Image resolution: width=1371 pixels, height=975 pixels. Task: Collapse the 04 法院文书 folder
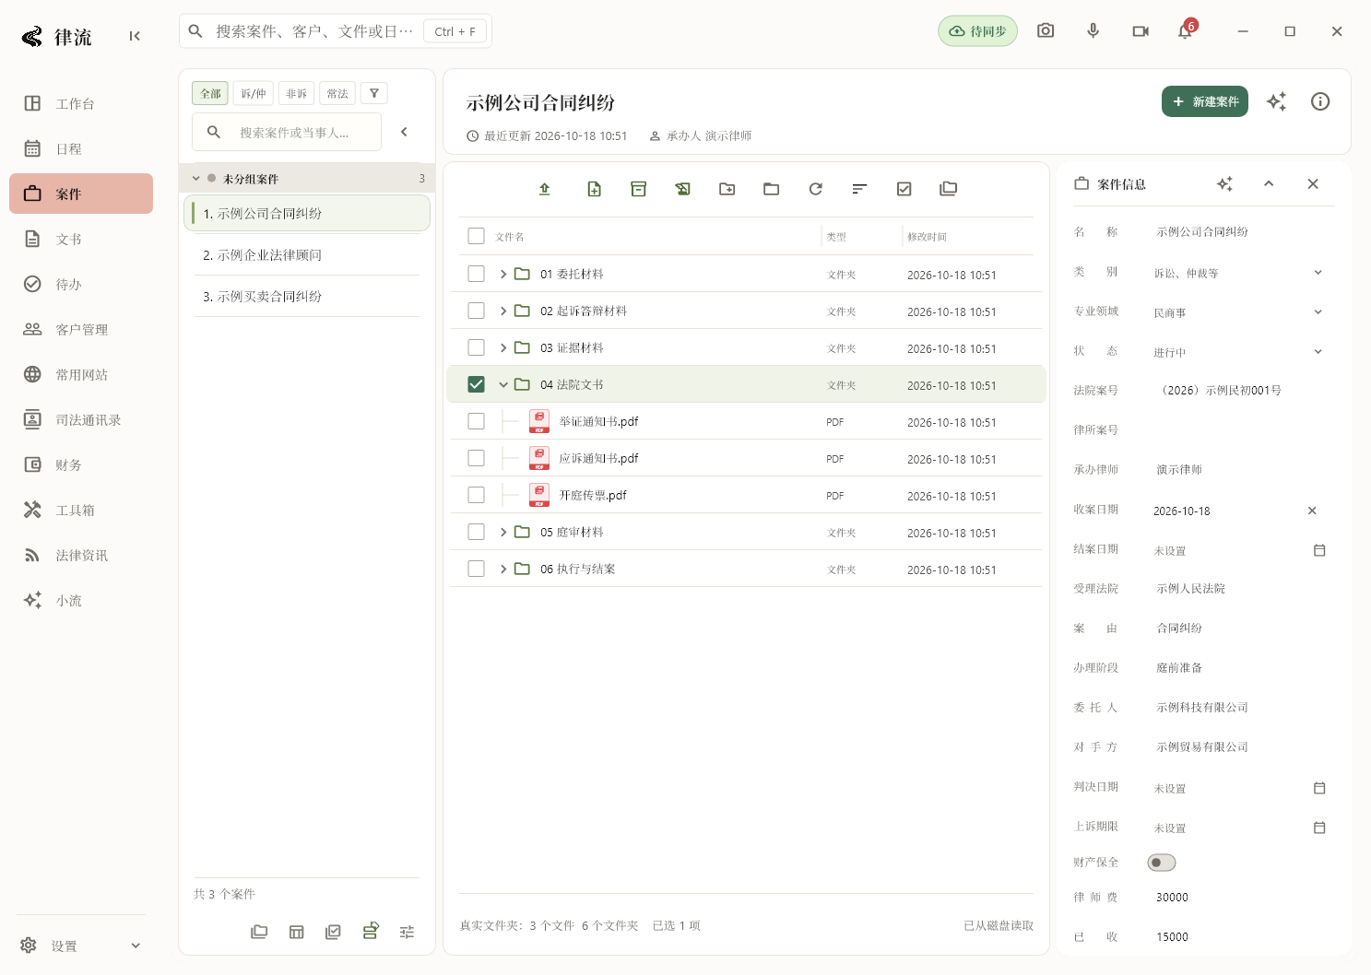pos(503,385)
